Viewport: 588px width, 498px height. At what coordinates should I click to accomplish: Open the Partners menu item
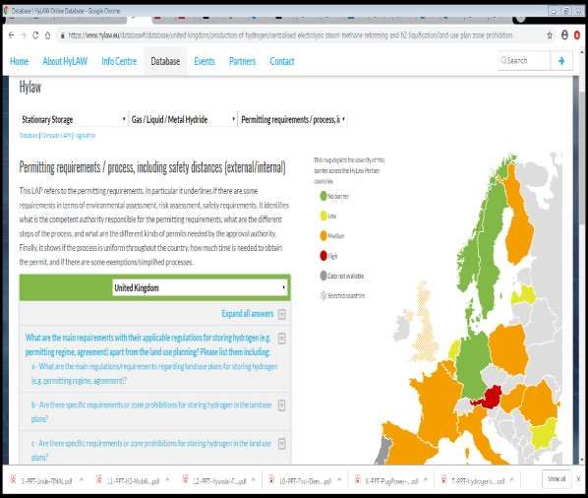[x=242, y=61]
